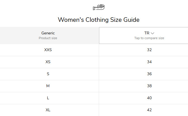Click the TR size value 34
Screen dimensions: 188x116
pyautogui.click(x=149, y=62)
